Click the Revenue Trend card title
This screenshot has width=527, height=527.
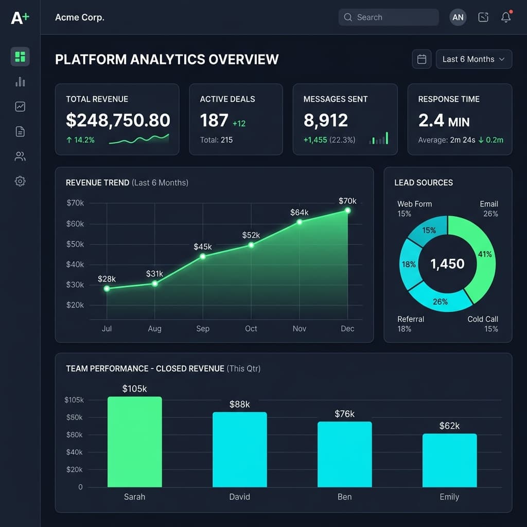127,183
